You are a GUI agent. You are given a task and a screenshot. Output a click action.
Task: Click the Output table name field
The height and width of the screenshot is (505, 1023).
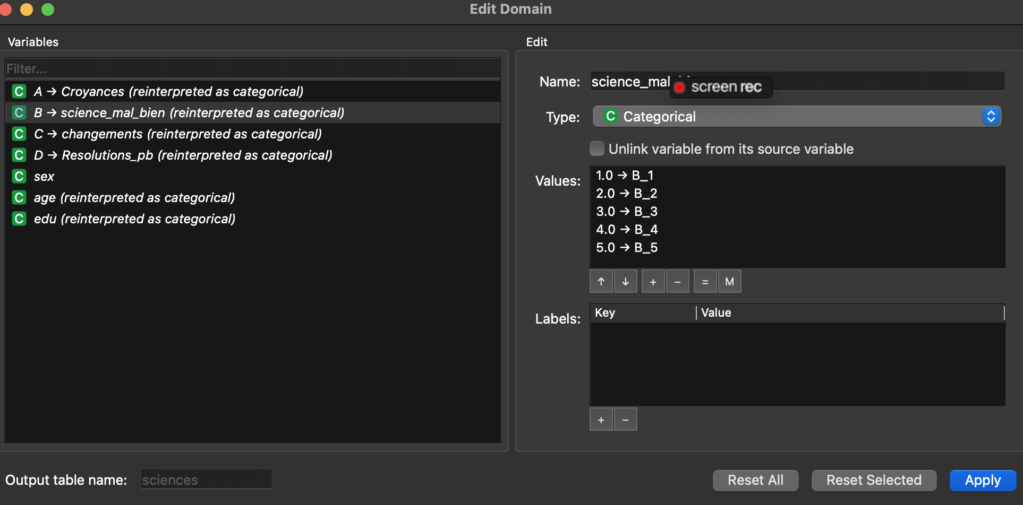point(206,480)
